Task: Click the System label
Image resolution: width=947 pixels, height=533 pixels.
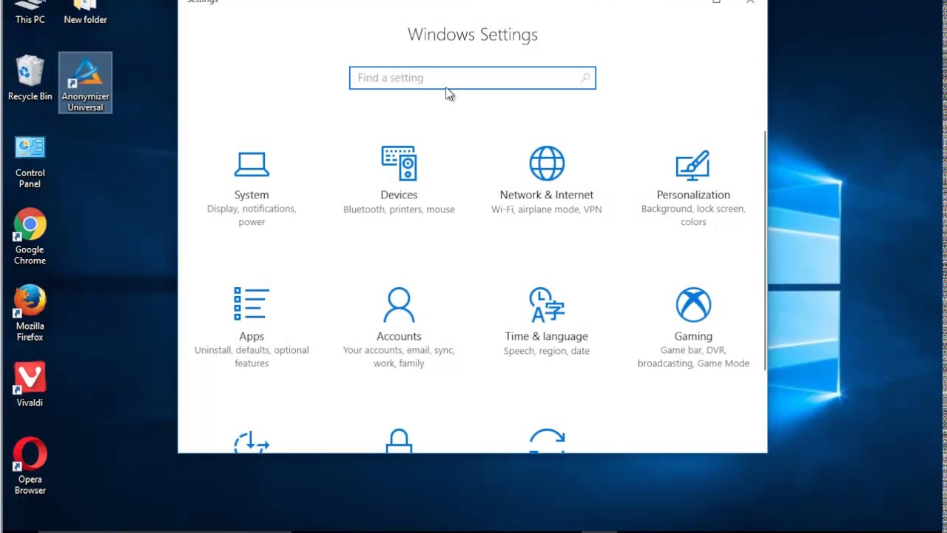Action: pos(252,195)
